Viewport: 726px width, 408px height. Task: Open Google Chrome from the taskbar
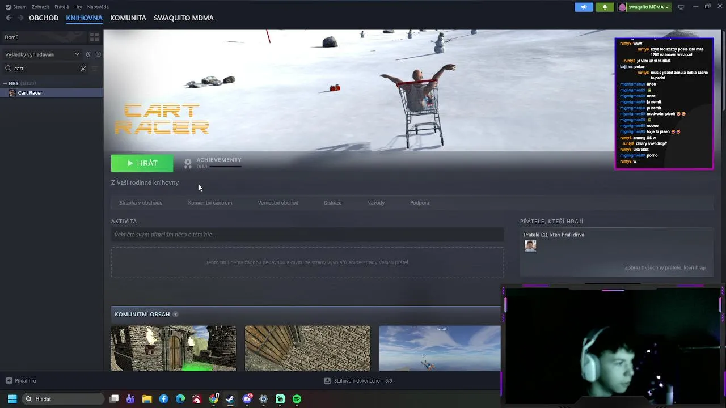pos(214,399)
